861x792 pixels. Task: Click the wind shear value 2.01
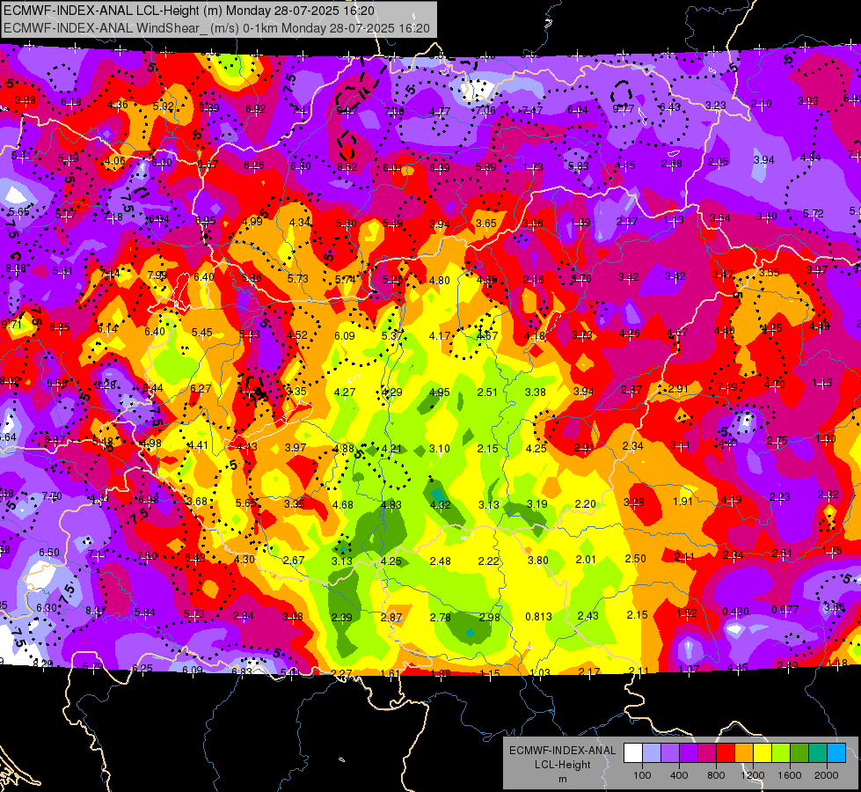(586, 560)
